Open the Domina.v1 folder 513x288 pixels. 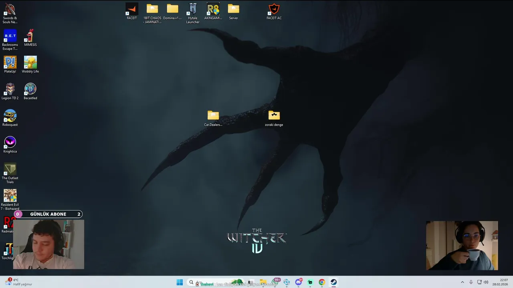tap(172, 12)
